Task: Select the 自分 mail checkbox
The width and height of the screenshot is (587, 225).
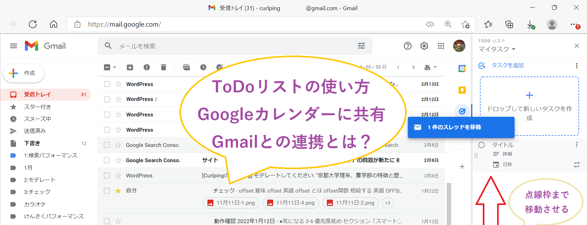Action: click(107, 191)
